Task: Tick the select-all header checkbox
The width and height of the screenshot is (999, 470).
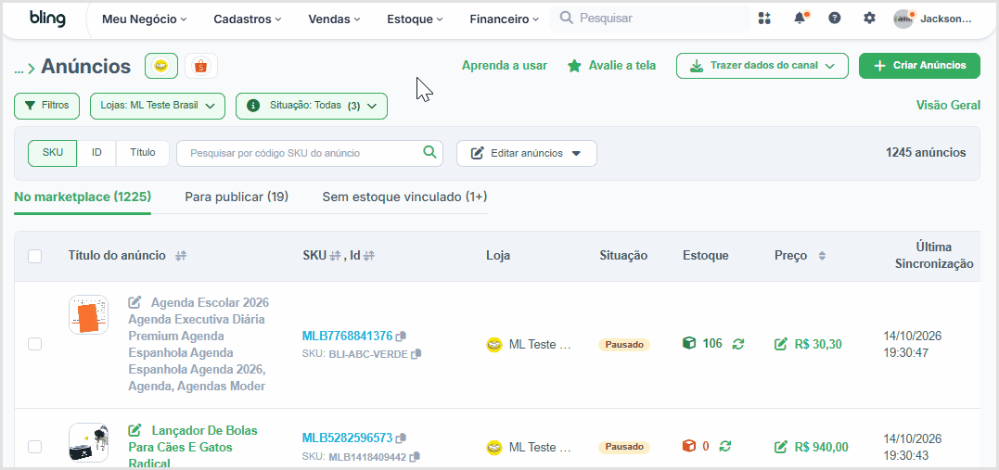Action: 35,256
